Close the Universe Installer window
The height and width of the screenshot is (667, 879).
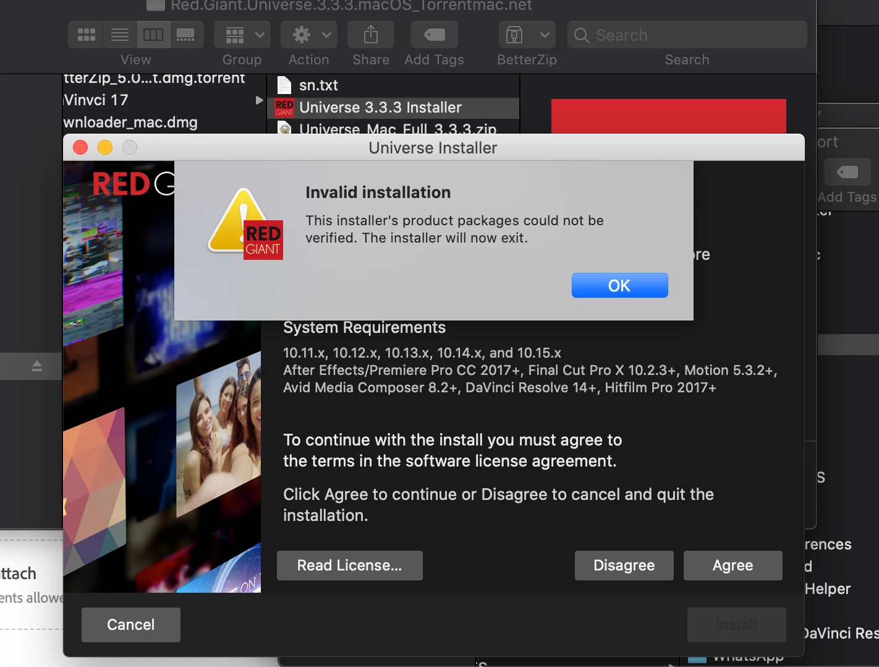pyautogui.click(x=80, y=147)
